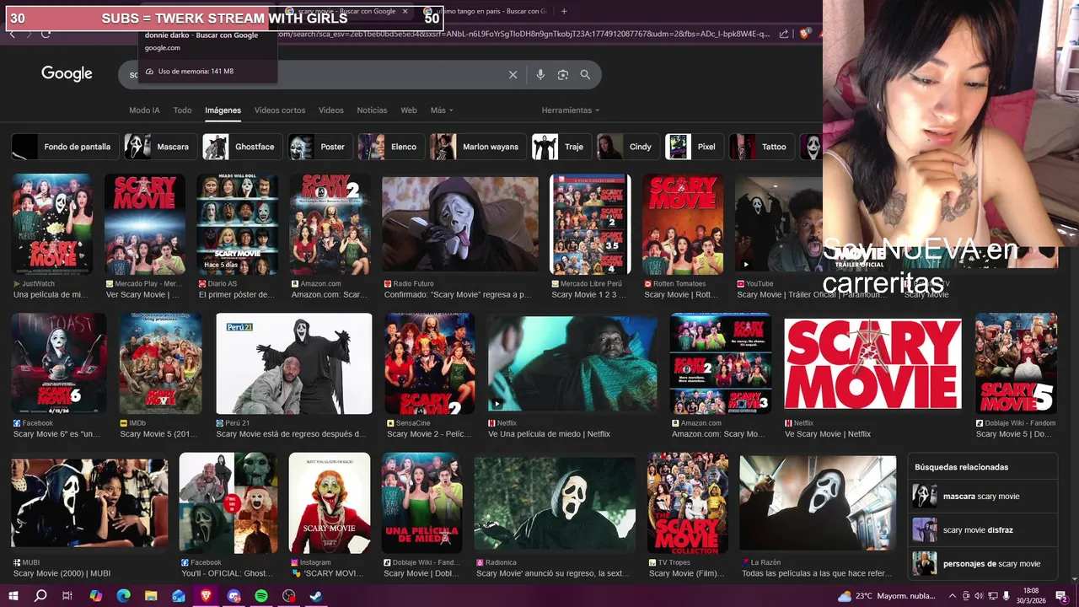
Task: Open the notification center icon
Action: tap(1061, 596)
